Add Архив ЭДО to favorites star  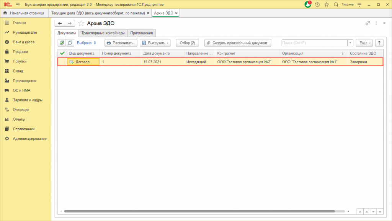[x=81, y=23]
